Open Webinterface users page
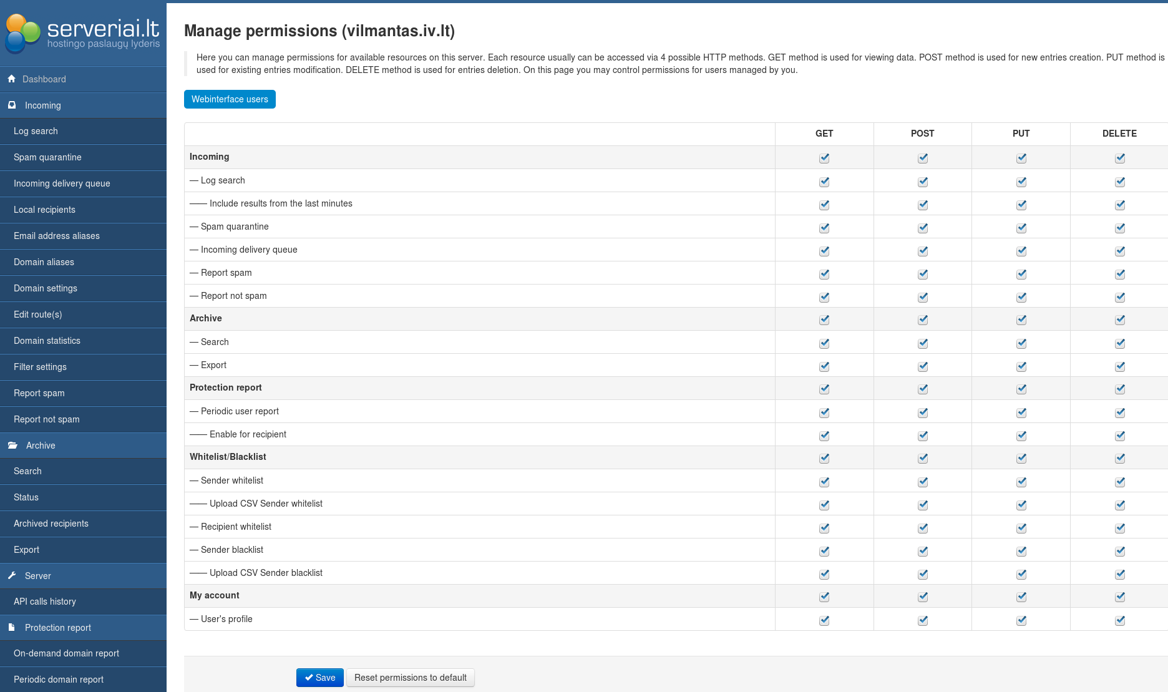Image resolution: width=1168 pixels, height=692 pixels. pos(230,99)
